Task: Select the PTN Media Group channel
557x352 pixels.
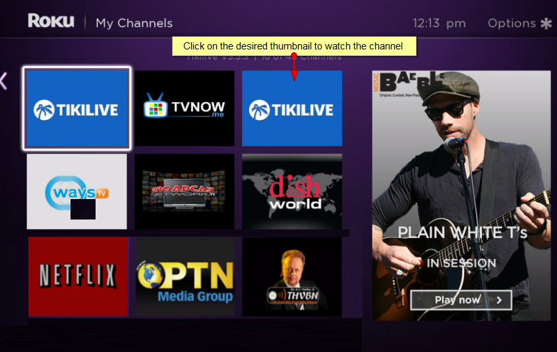Action: point(185,276)
